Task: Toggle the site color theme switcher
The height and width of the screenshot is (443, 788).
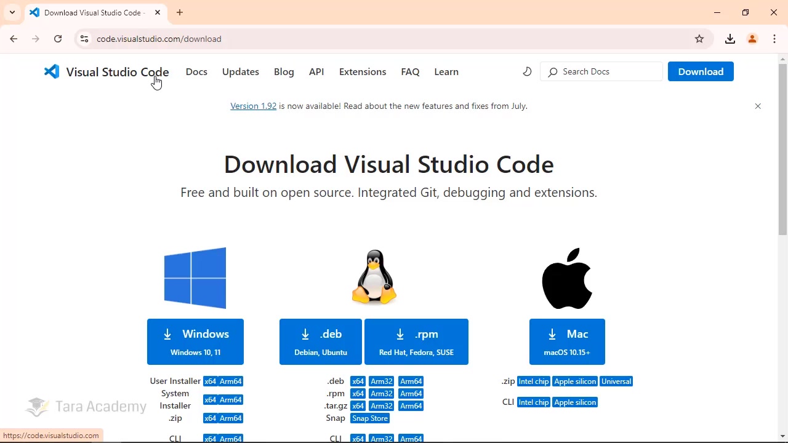Action: 527,71
